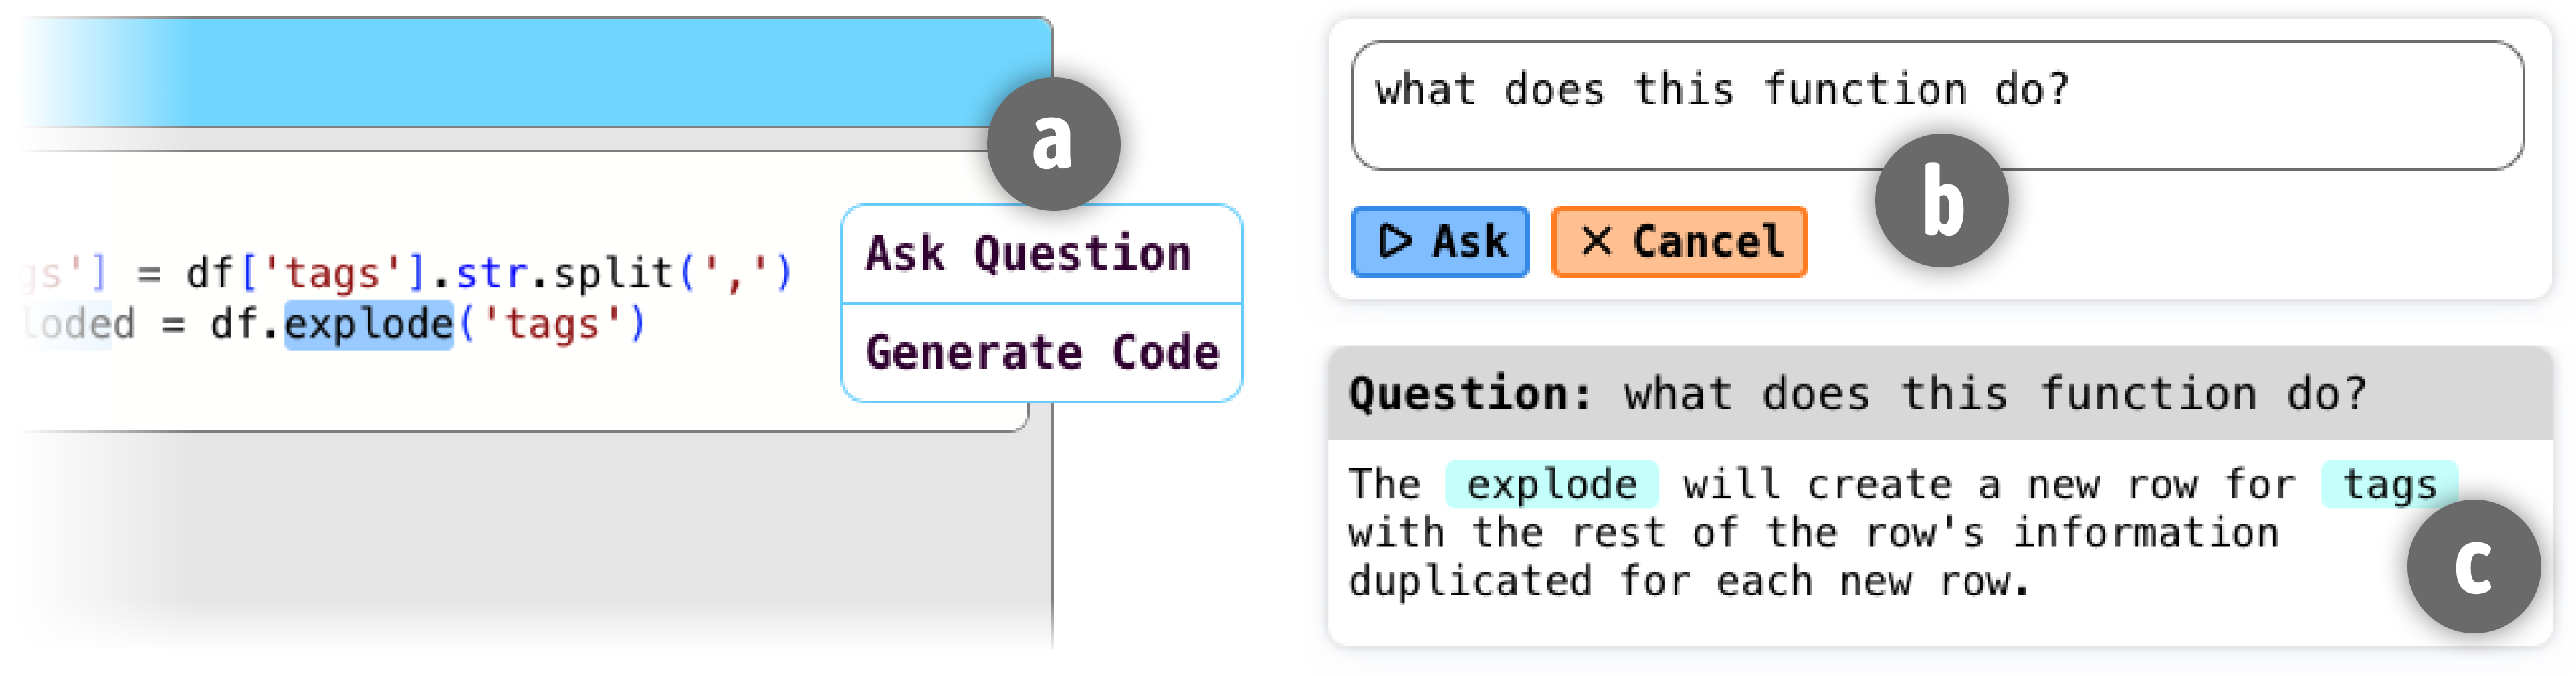Click the explode code chip in the answer
Screen dimensions: 2576x676
click(1551, 485)
